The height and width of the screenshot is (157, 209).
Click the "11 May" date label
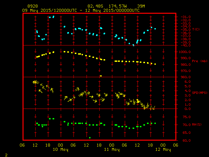(112, 149)
